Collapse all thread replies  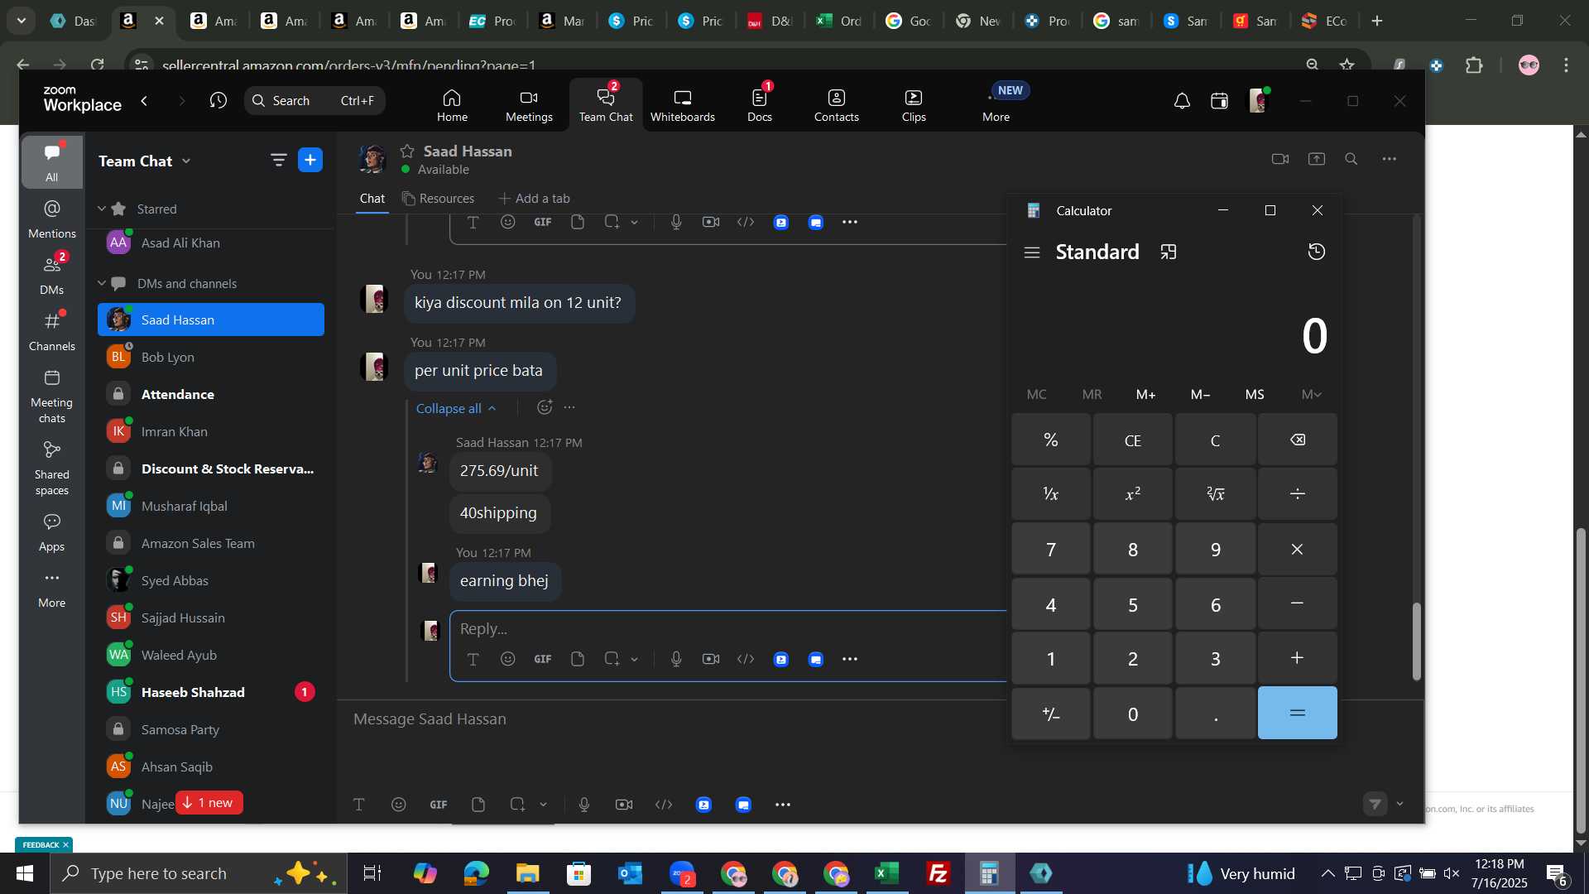[455, 408]
